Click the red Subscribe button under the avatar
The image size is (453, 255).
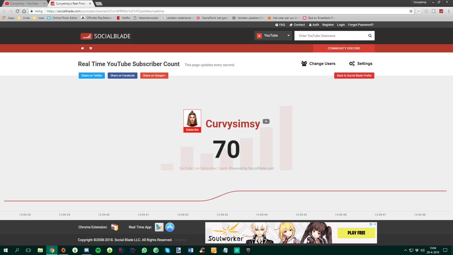[x=192, y=130]
